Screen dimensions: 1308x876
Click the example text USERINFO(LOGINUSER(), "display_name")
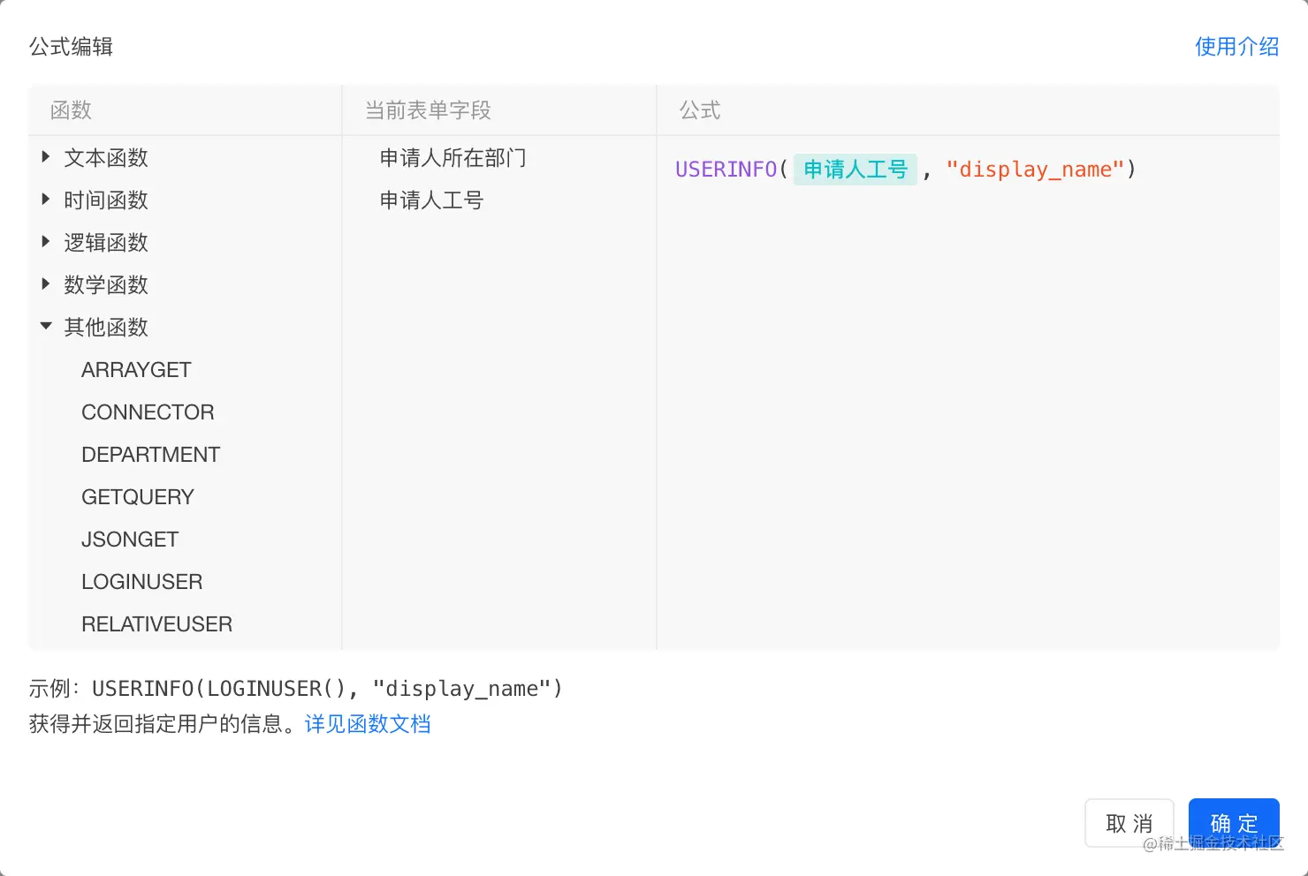click(327, 689)
